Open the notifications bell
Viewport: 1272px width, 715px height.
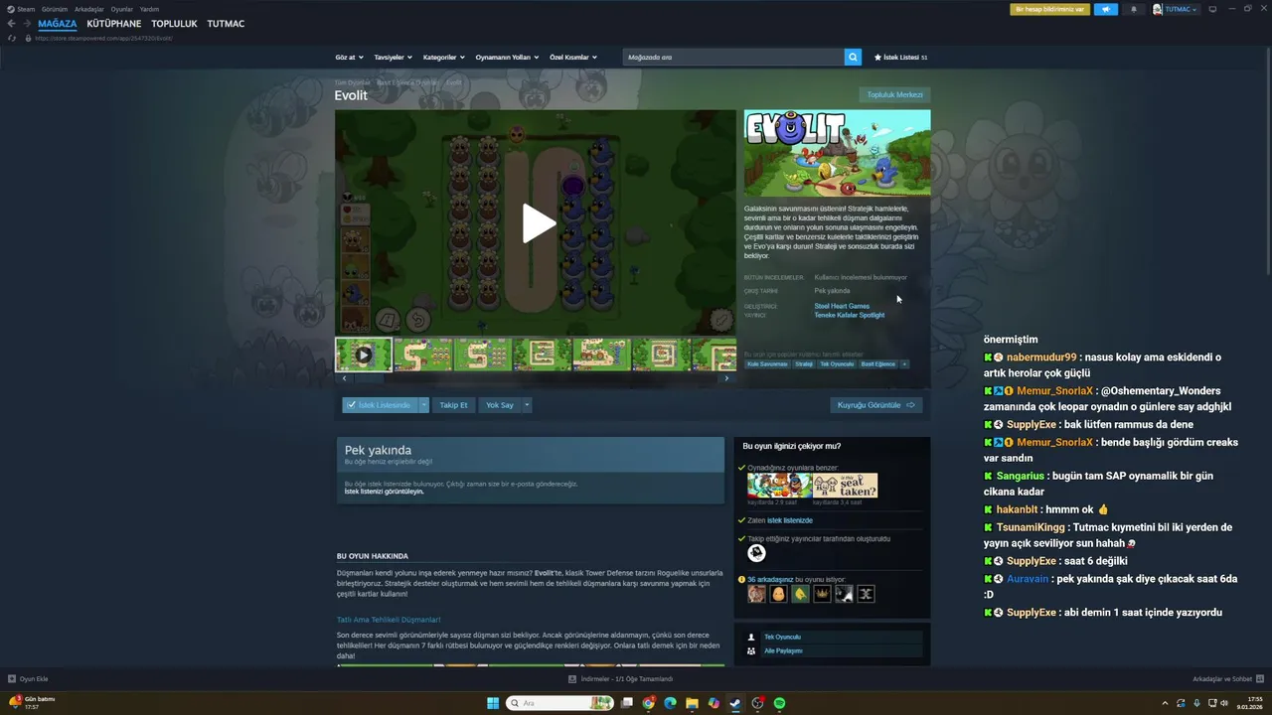click(1134, 9)
